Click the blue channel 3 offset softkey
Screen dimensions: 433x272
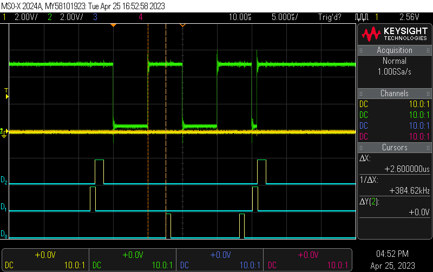[220, 260]
